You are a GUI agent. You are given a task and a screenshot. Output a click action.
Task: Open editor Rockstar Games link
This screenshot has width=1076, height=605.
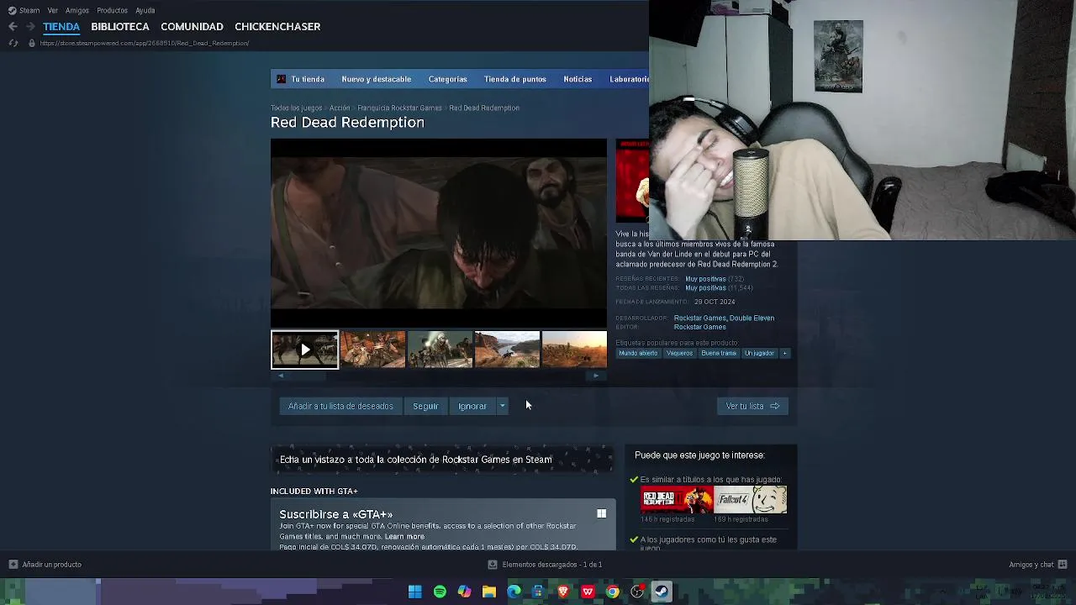pos(699,327)
